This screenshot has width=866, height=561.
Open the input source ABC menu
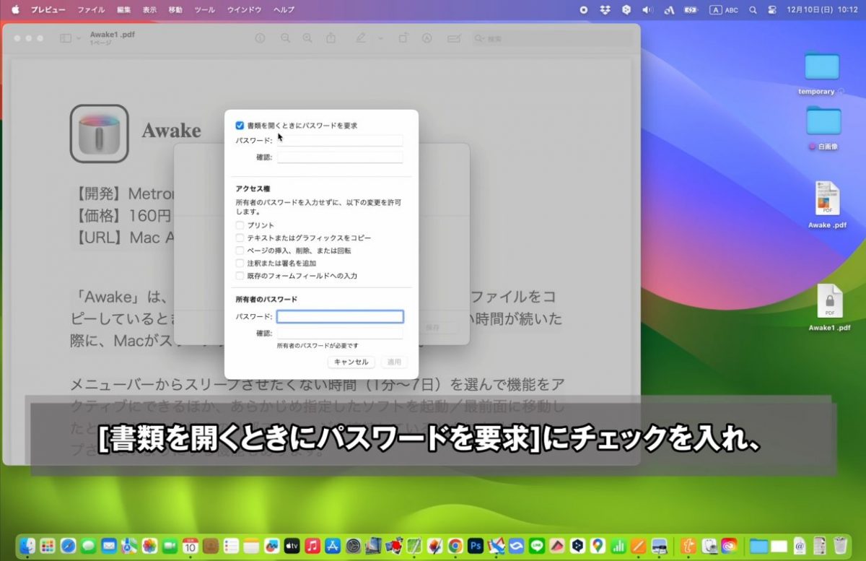(x=724, y=10)
